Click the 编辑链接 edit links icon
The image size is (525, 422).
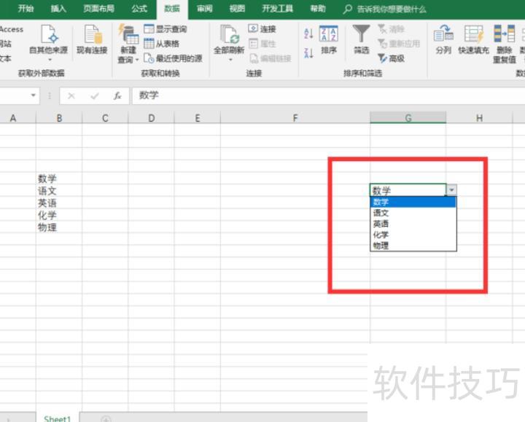point(254,58)
